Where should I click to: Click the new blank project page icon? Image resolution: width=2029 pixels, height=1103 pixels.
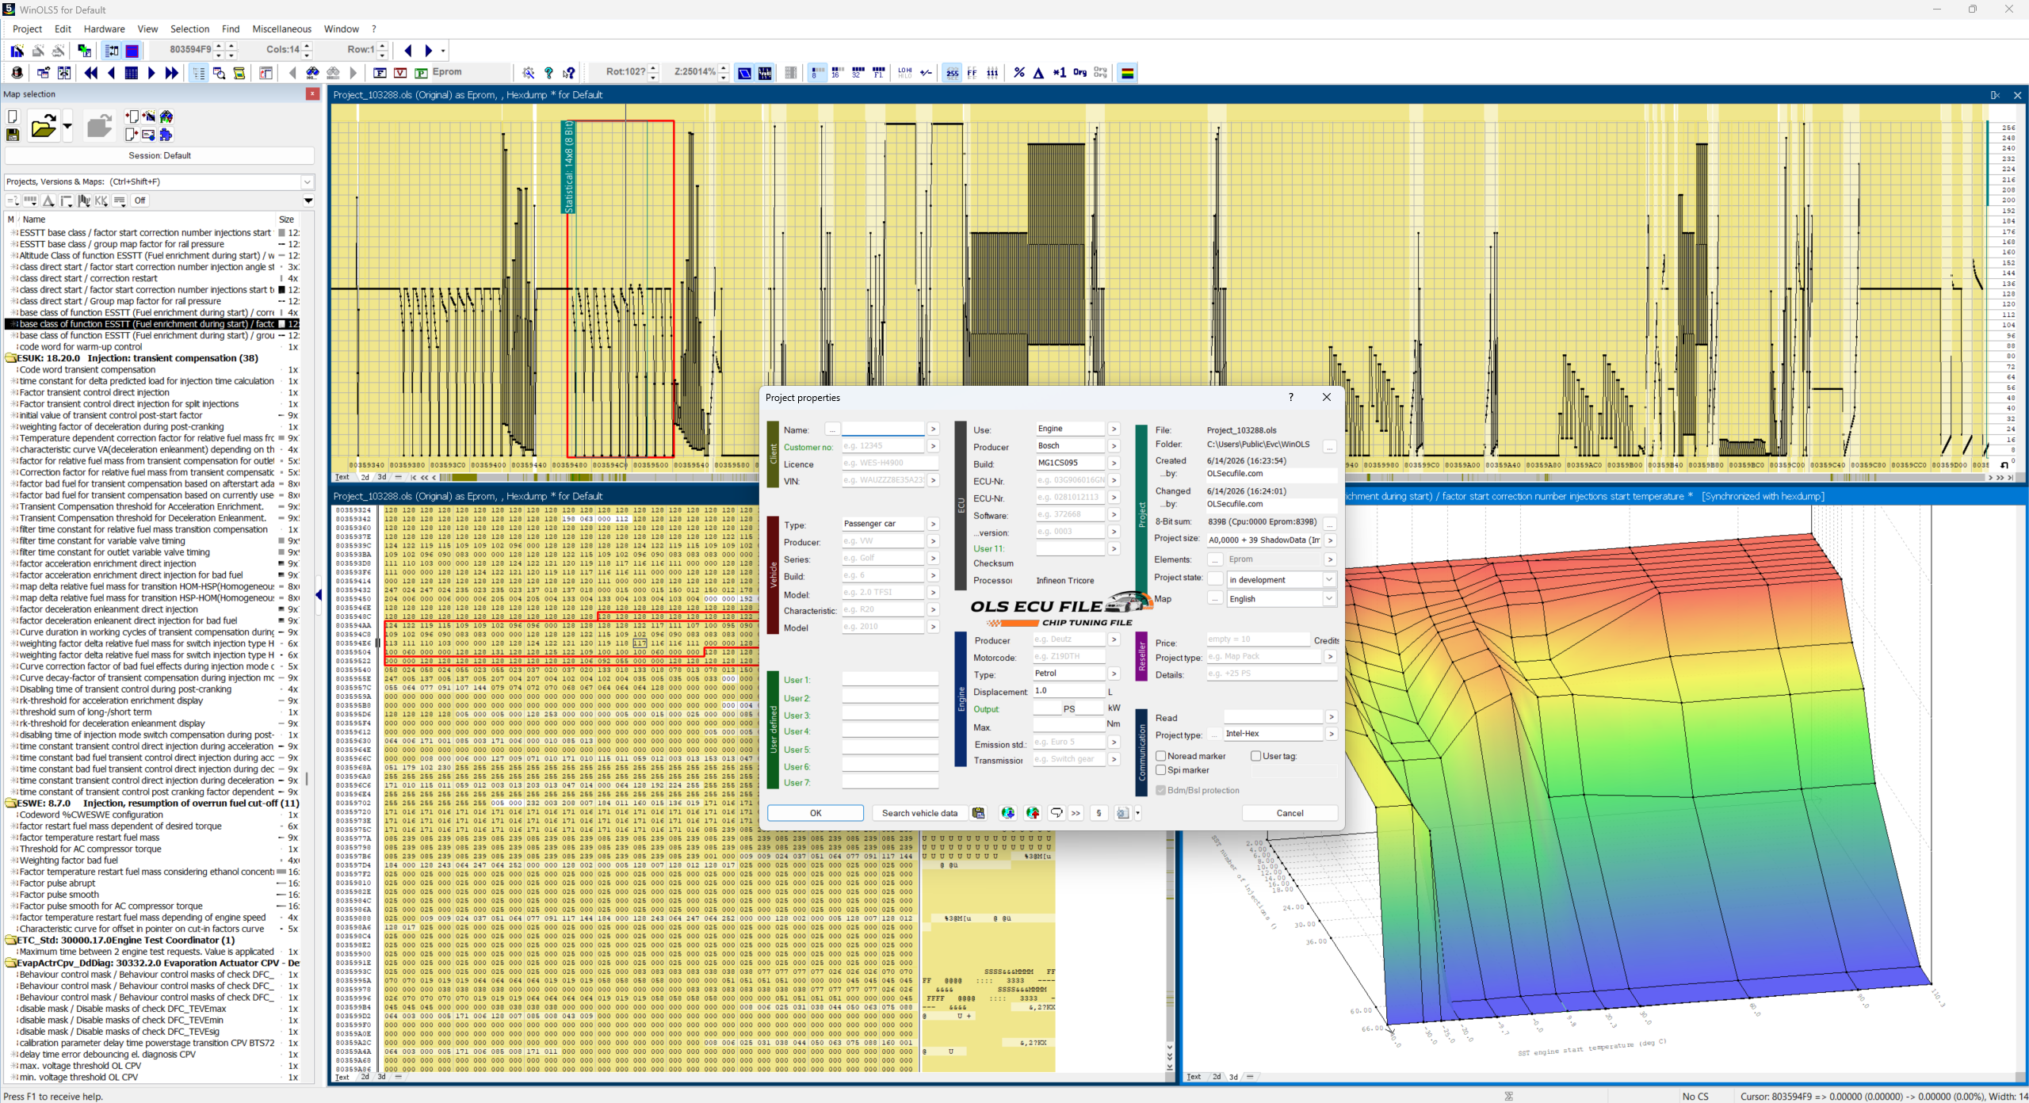tap(13, 116)
